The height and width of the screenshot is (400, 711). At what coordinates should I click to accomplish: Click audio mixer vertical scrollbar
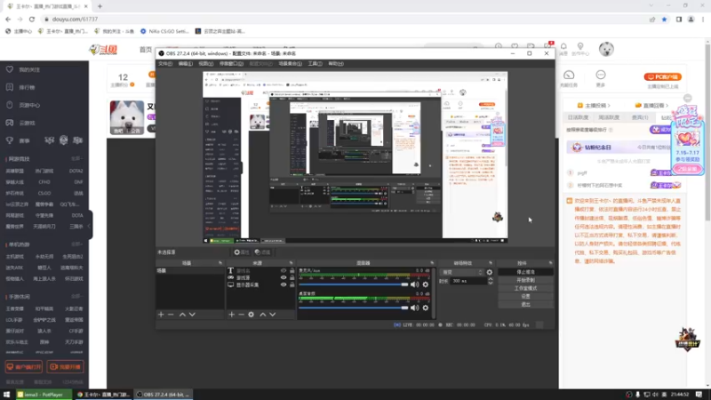pos(434,292)
